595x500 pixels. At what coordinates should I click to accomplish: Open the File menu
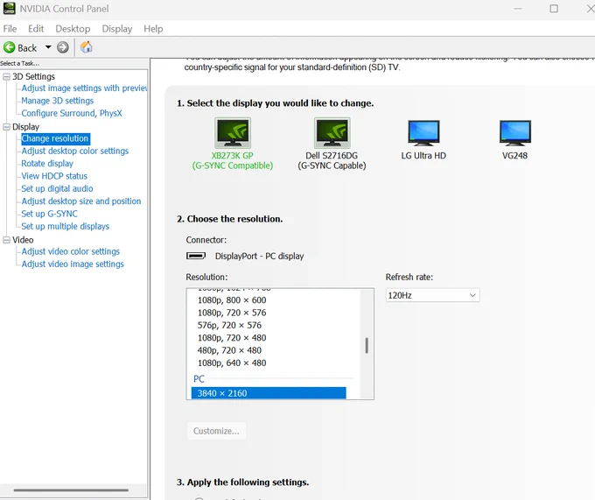10,29
